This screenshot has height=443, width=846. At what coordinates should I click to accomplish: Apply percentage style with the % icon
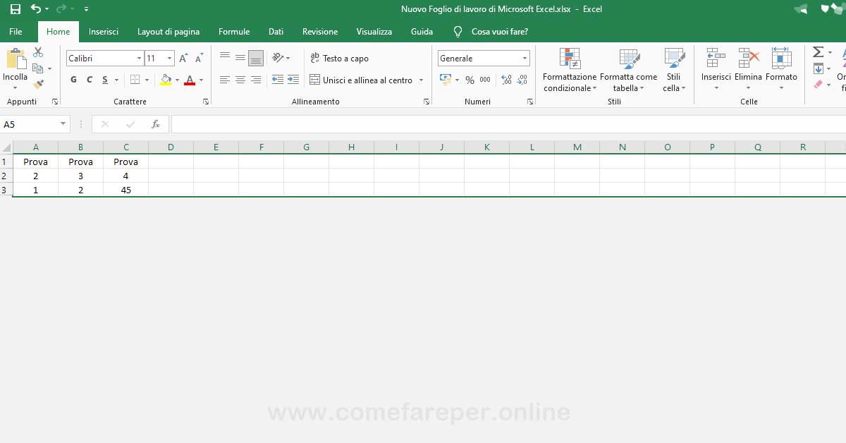(470, 80)
